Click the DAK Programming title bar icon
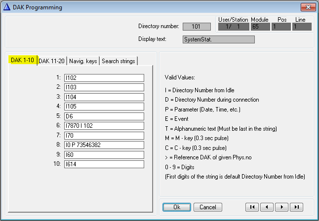 coord(6,7)
